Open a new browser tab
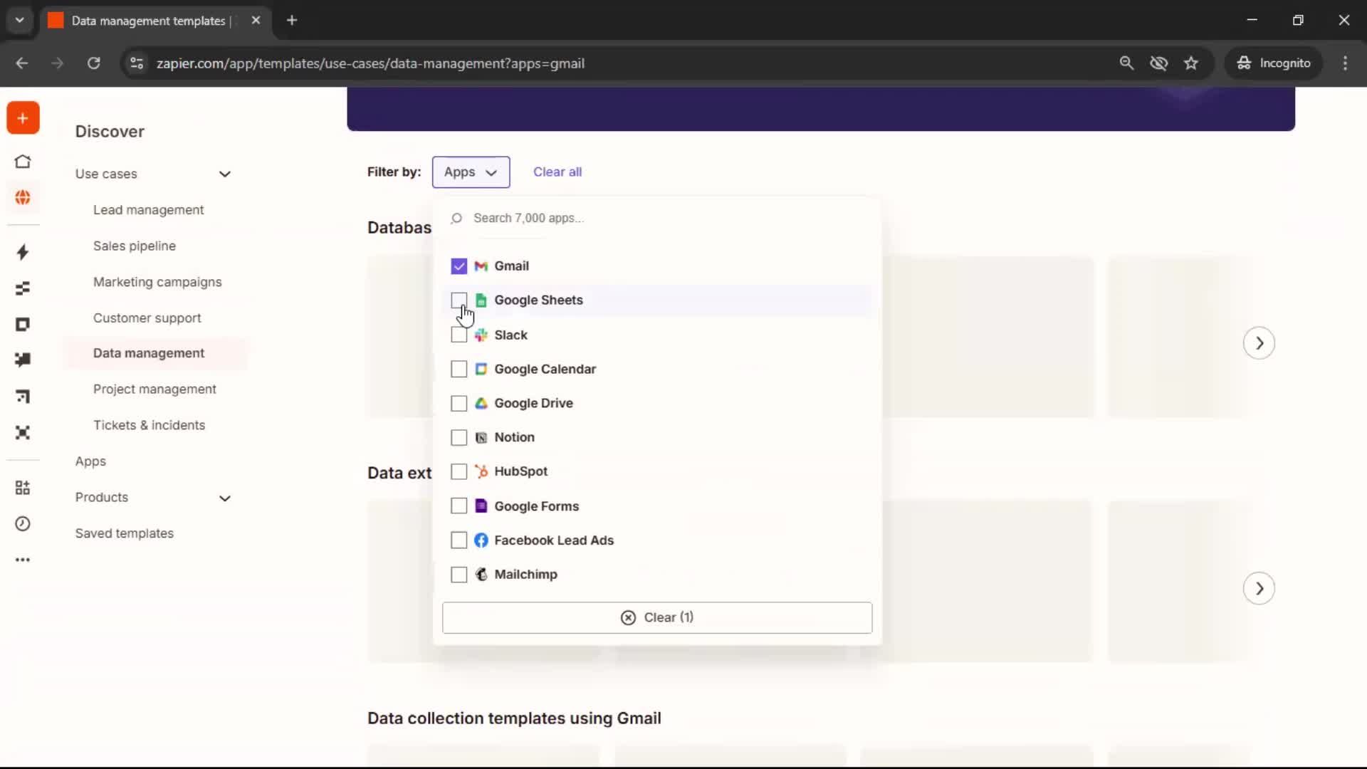The image size is (1367, 769). (x=292, y=21)
